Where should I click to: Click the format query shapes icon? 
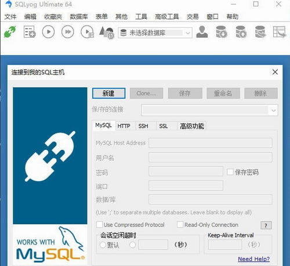click(107, 33)
